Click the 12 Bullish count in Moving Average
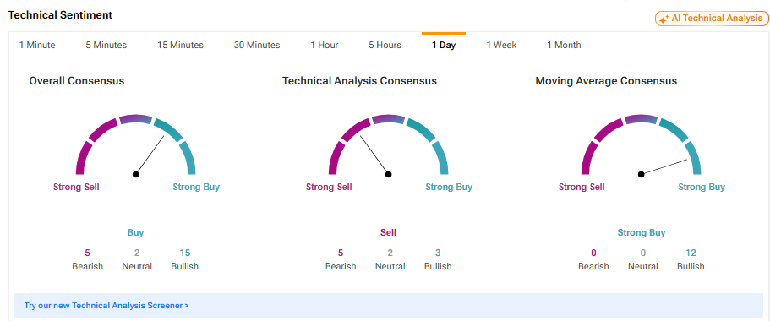This screenshot has width=770, height=321. tap(691, 253)
